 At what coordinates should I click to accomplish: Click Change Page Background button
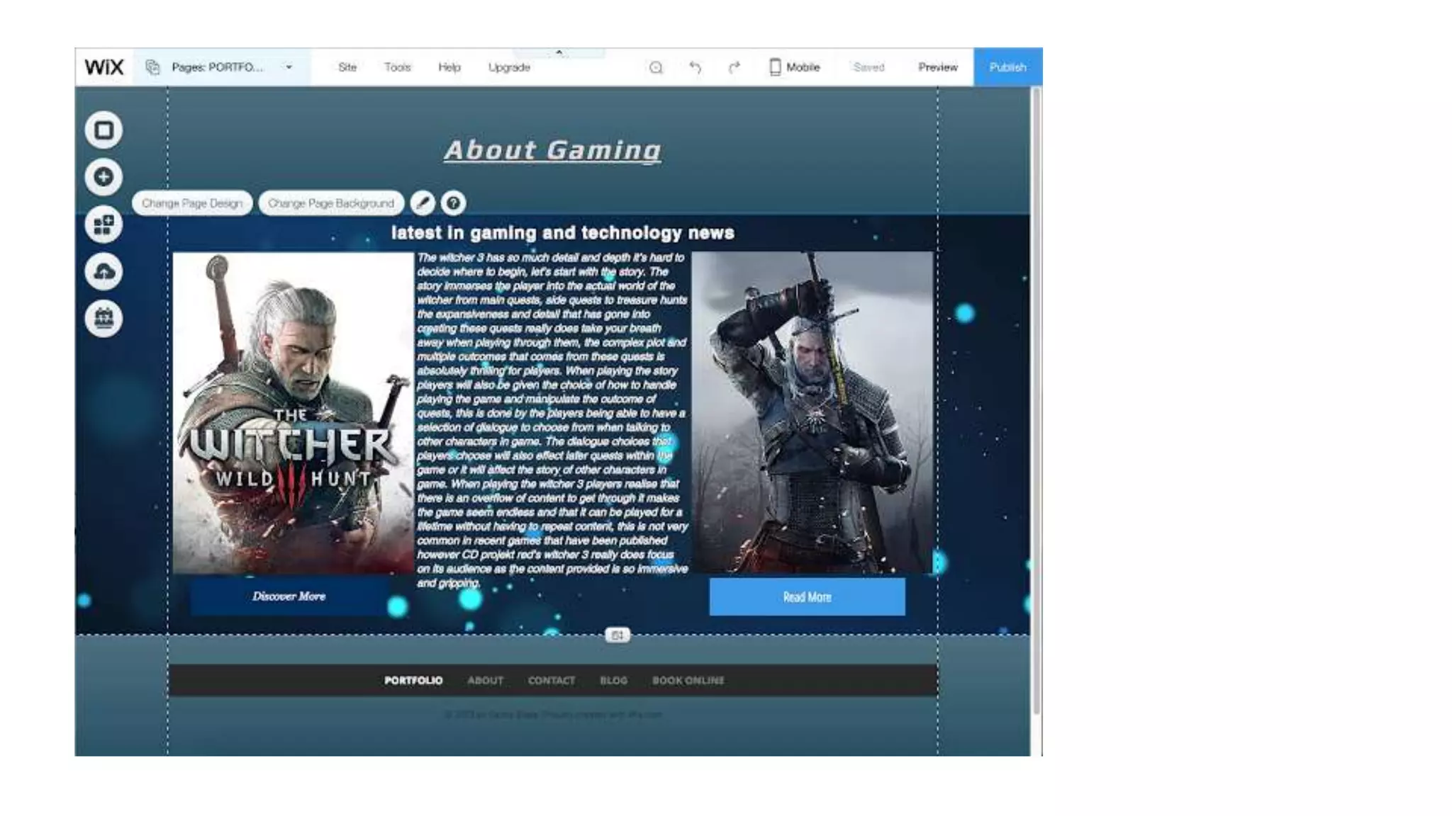tap(331, 203)
